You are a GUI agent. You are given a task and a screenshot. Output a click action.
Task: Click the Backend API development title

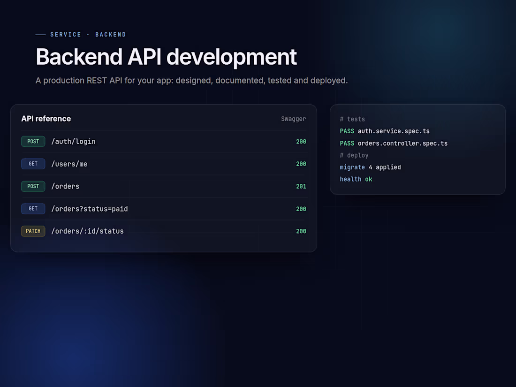click(x=166, y=57)
